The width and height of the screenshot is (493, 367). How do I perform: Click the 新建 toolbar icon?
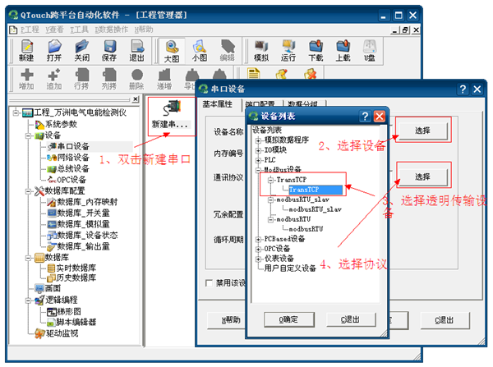27,51
